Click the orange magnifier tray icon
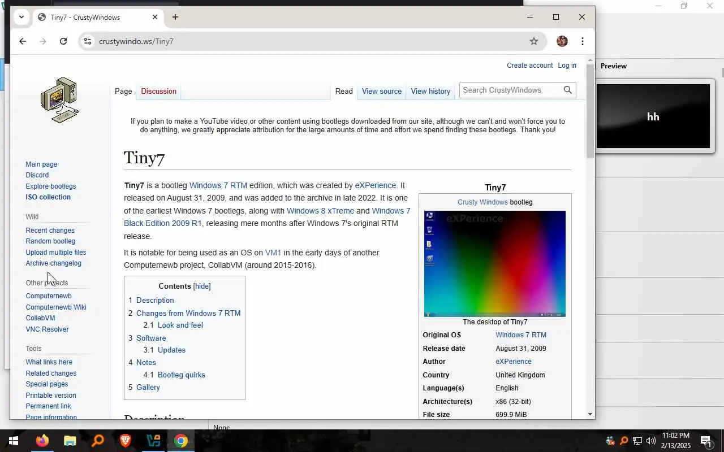Viewport: 724px width, 452px height. [624, 441]
